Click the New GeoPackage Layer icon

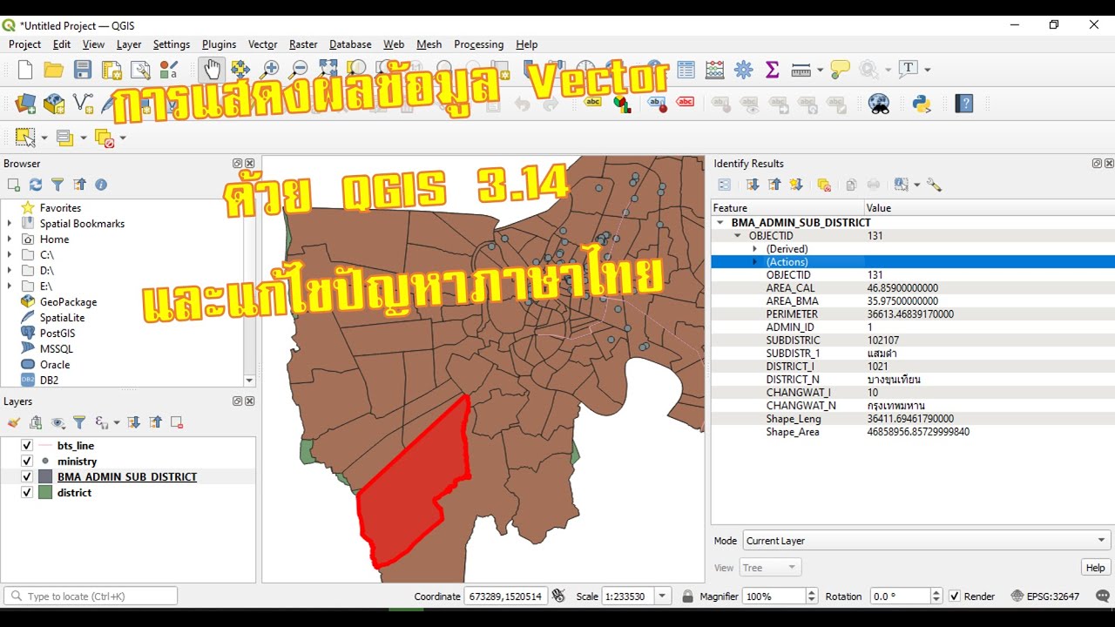(54, 104)
